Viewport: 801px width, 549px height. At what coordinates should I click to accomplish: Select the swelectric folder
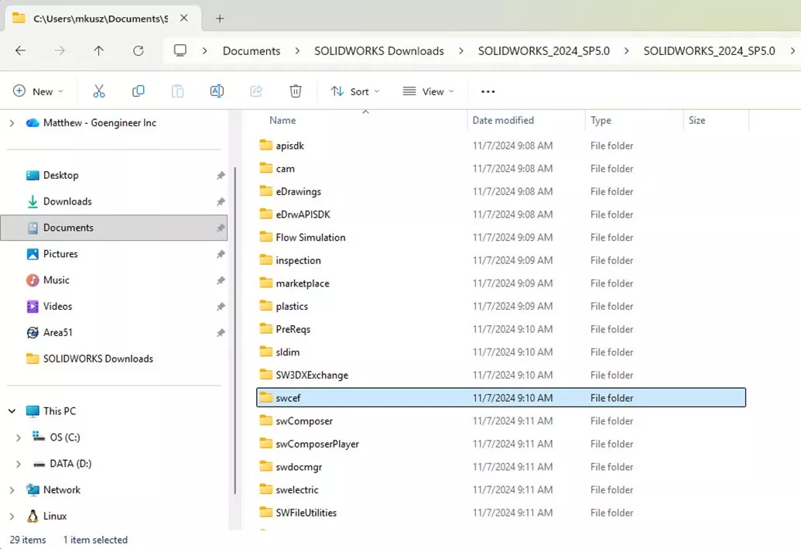tap(501, 490)
